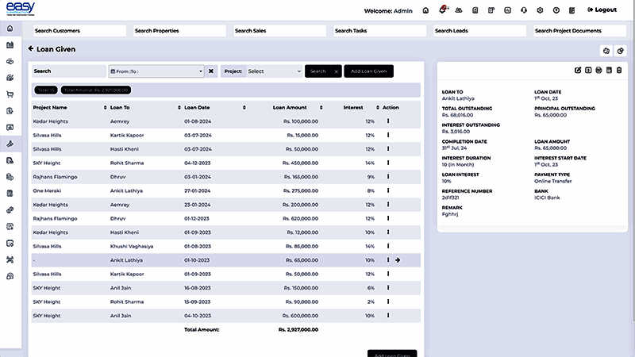
Task: Select the One Meraki row
Action: (x=226, y=190)
